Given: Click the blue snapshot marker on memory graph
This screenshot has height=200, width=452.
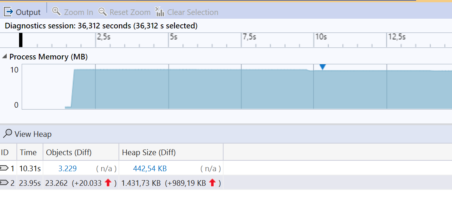Looking at the screenshot, I should point(323,67).
